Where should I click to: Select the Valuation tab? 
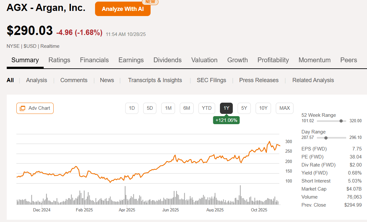[204, 60]
